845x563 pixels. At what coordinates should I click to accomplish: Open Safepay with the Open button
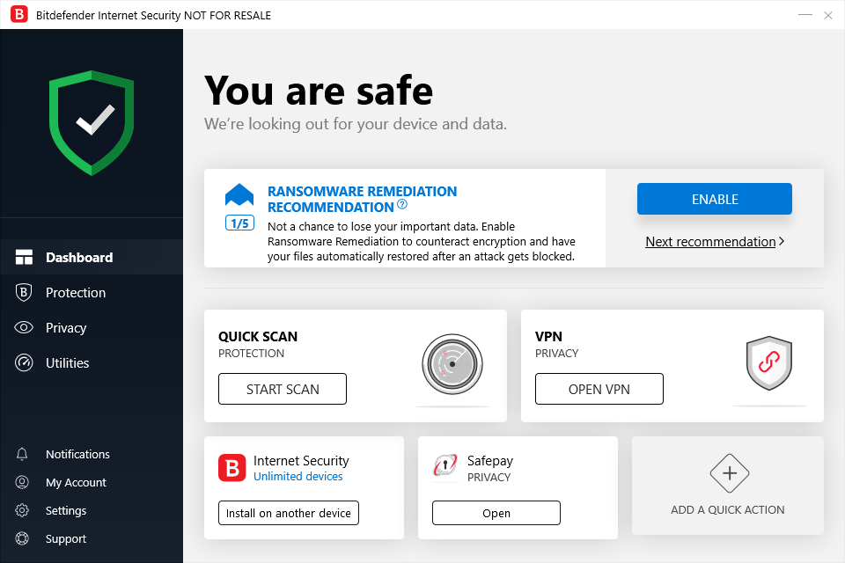496,513
